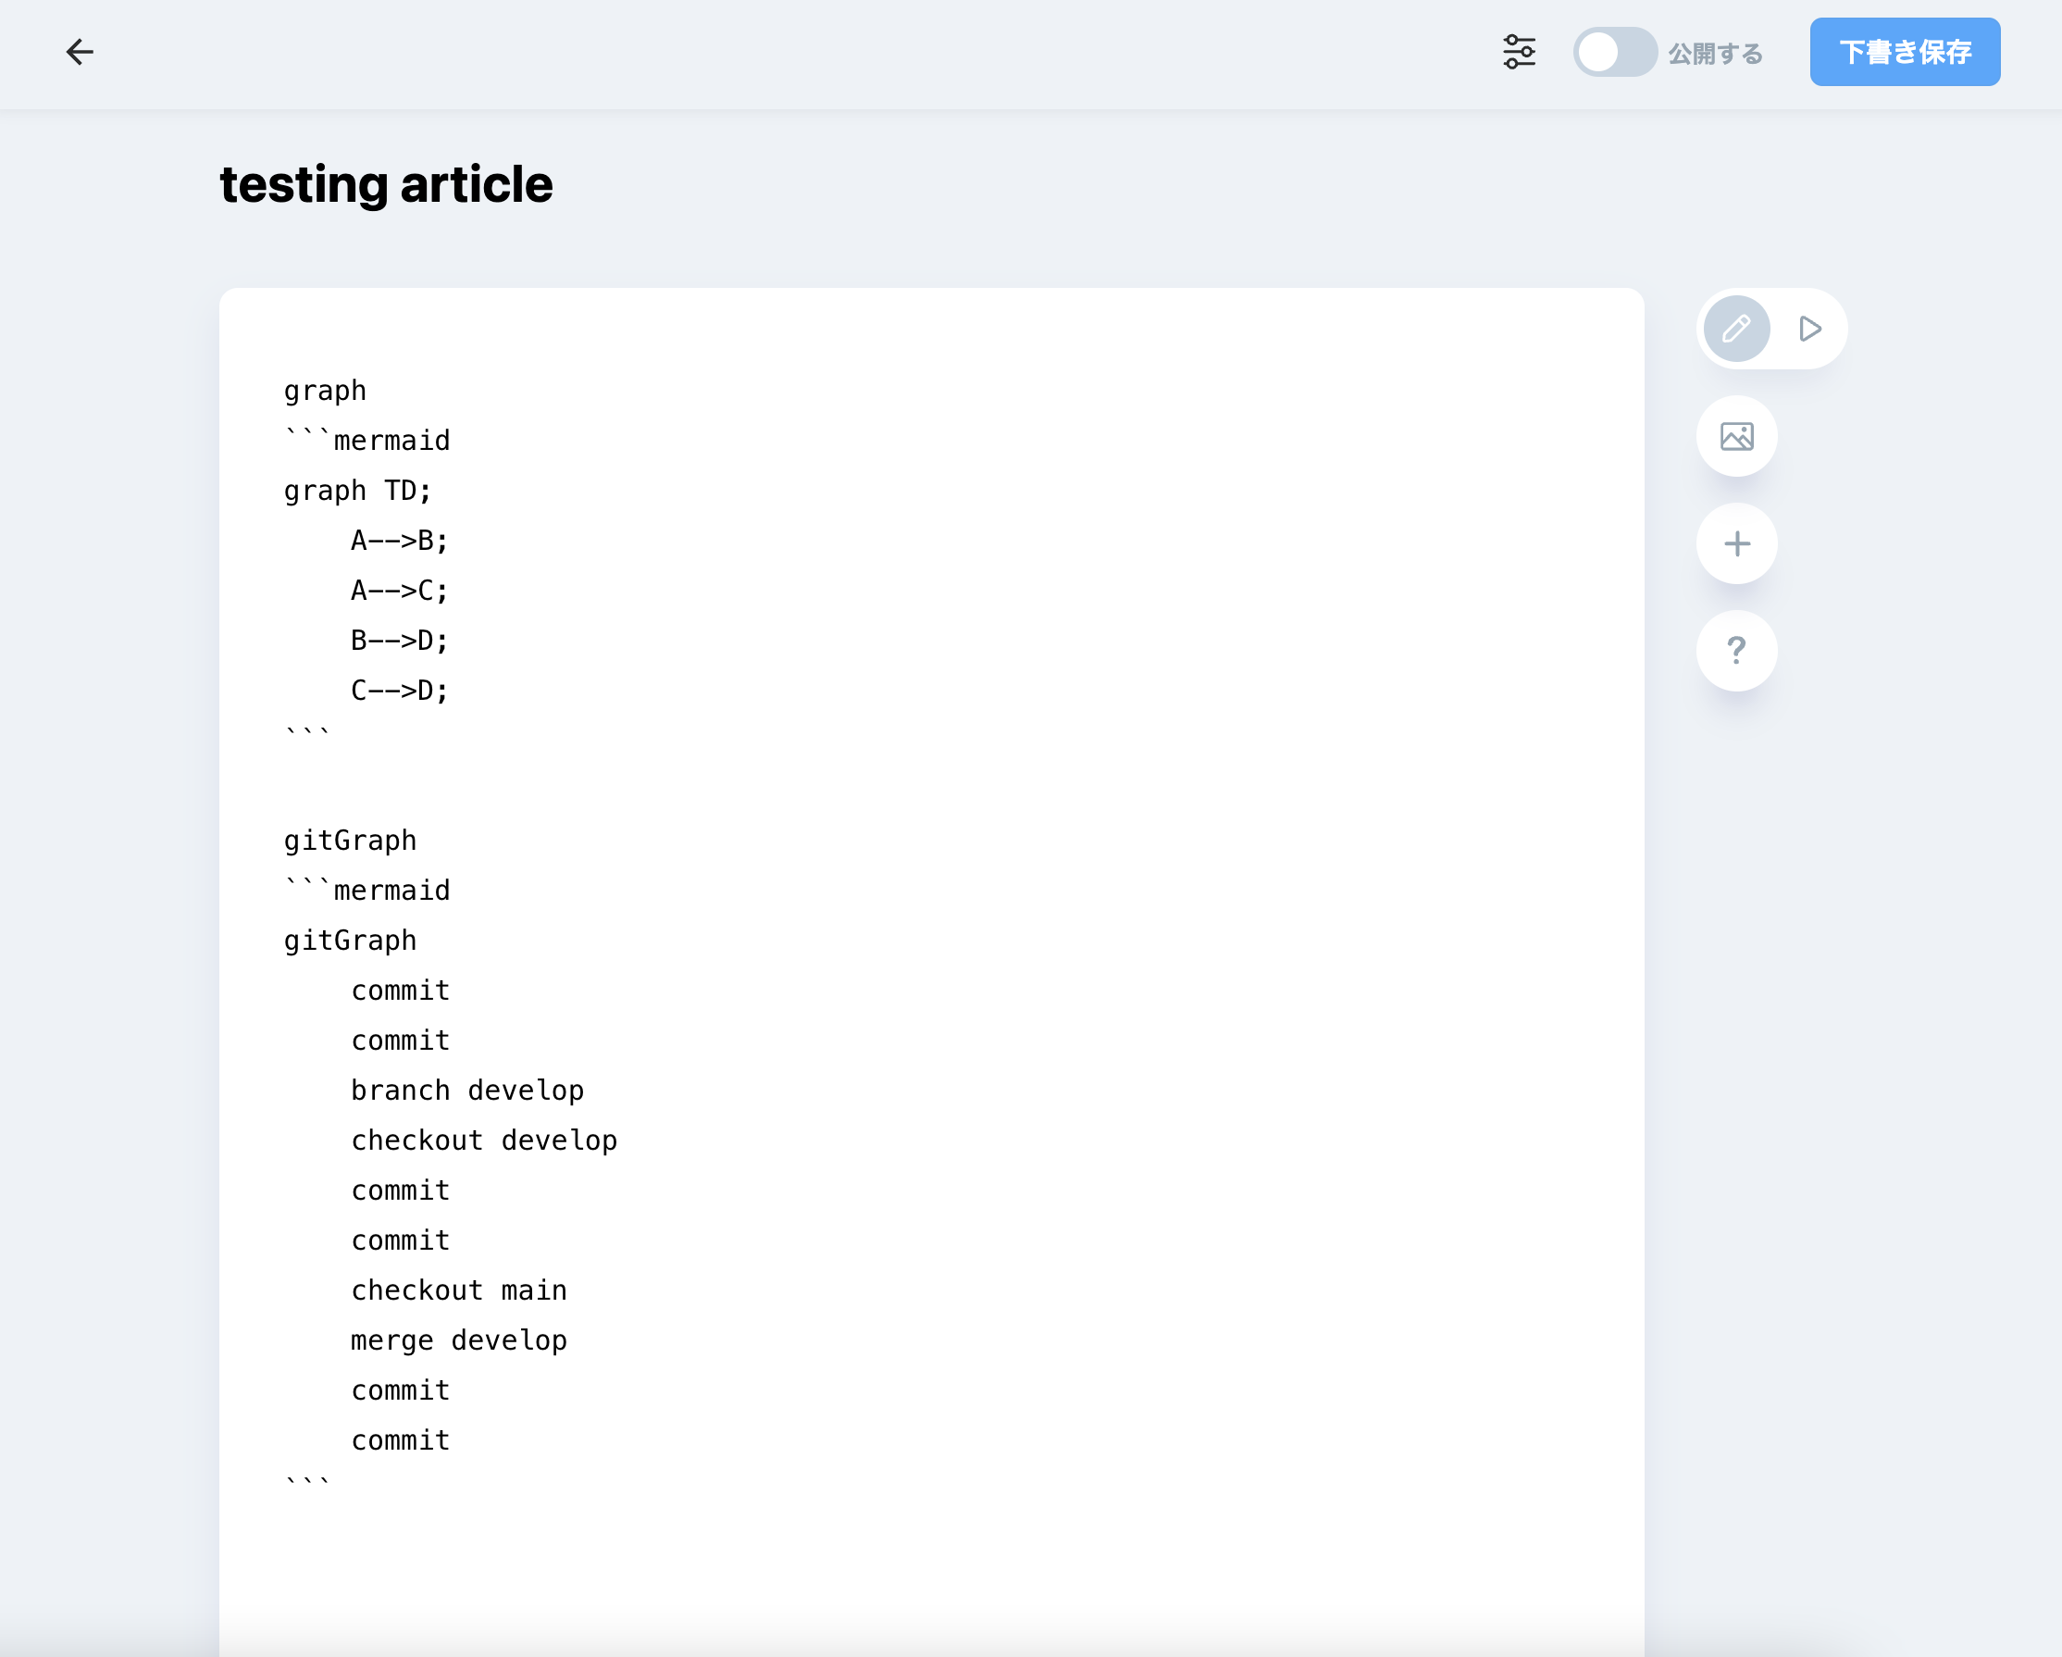Open article settings sliders icon

[1519, 52]
